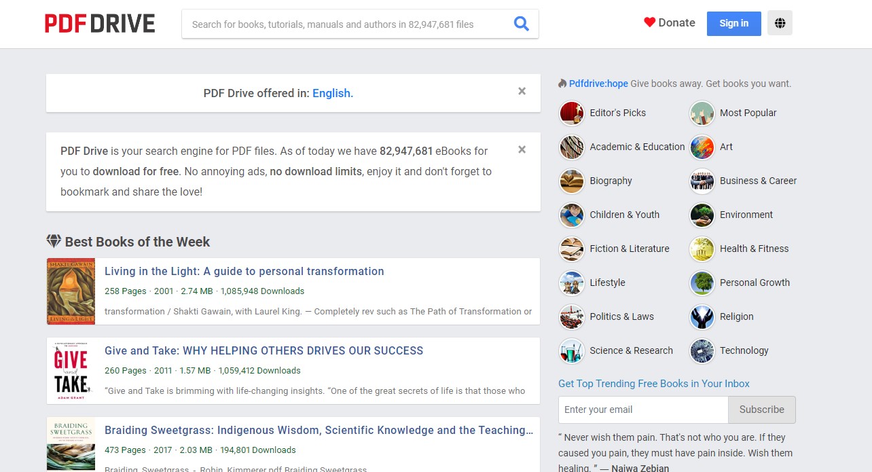Click the Sign in button
This screenshot has height=472, width=872.
[733, 23]
